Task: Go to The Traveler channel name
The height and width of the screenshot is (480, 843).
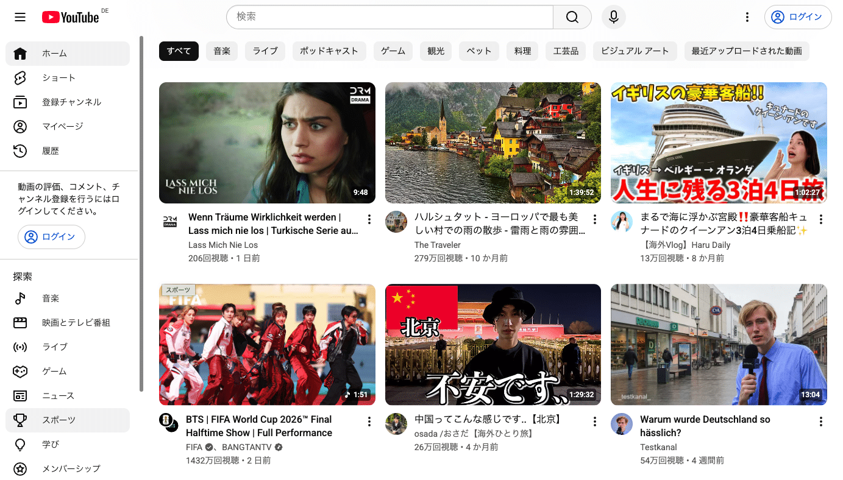Action: tap(438, 245)
